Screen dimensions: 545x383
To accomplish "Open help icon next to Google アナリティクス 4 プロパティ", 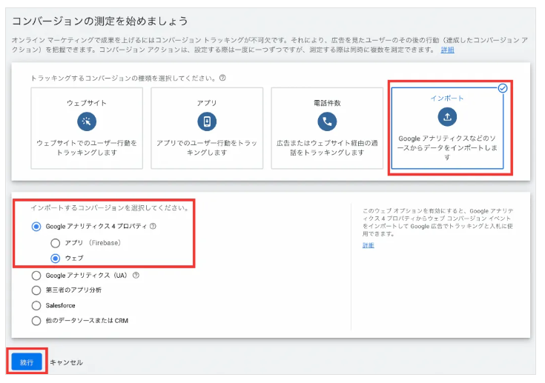I will click(x=153, y=227).
